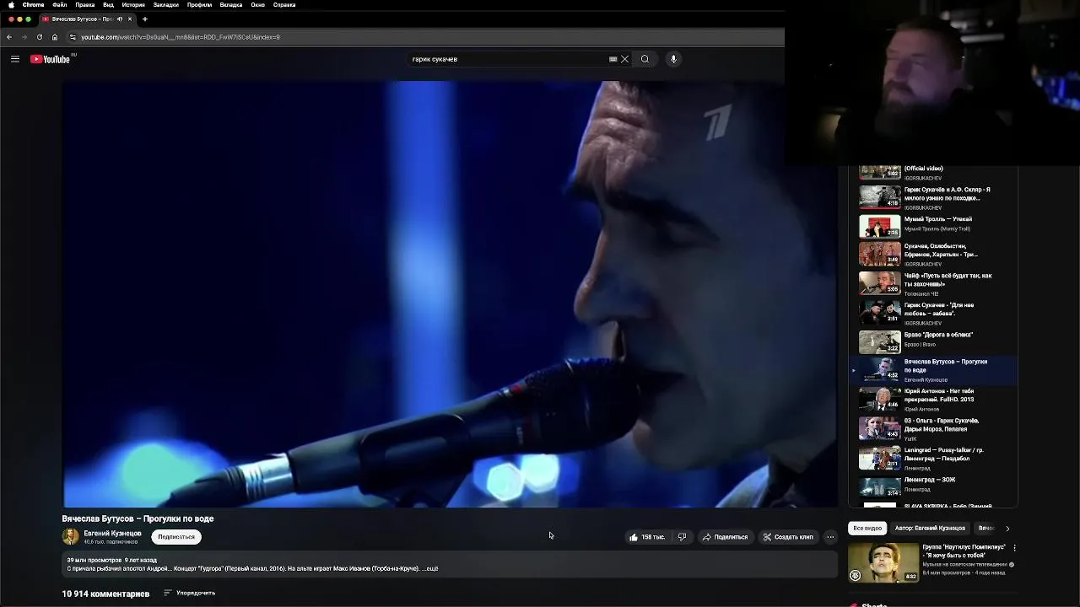Click the Создать клип button

pos(788,537)
